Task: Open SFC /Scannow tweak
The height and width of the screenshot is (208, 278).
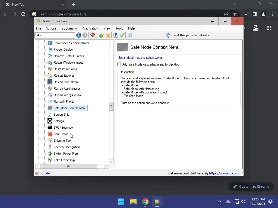Action: [64, 128]
